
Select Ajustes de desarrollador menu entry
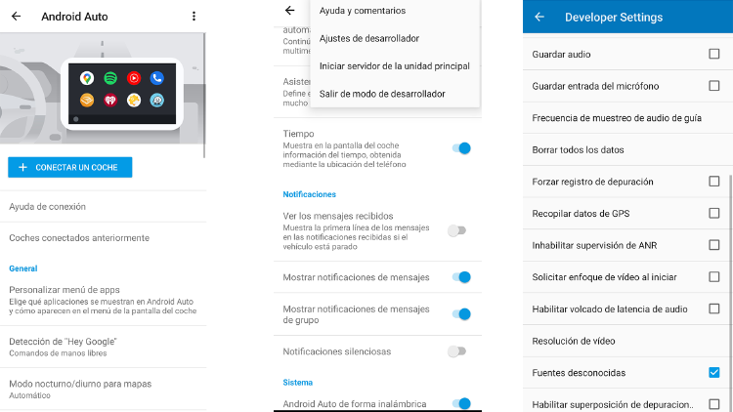pos(369,38)
